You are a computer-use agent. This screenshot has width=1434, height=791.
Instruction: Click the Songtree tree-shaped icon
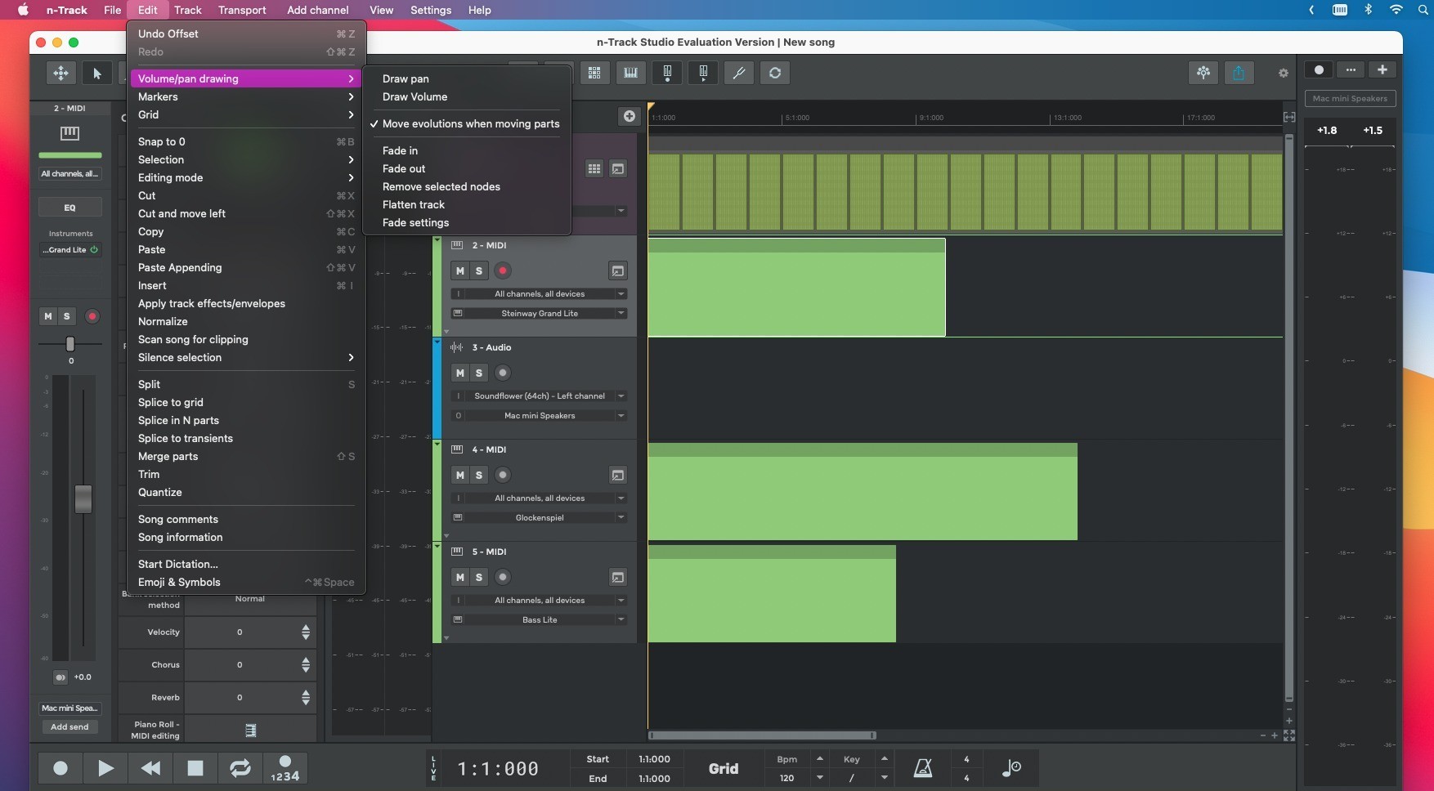1203,73
